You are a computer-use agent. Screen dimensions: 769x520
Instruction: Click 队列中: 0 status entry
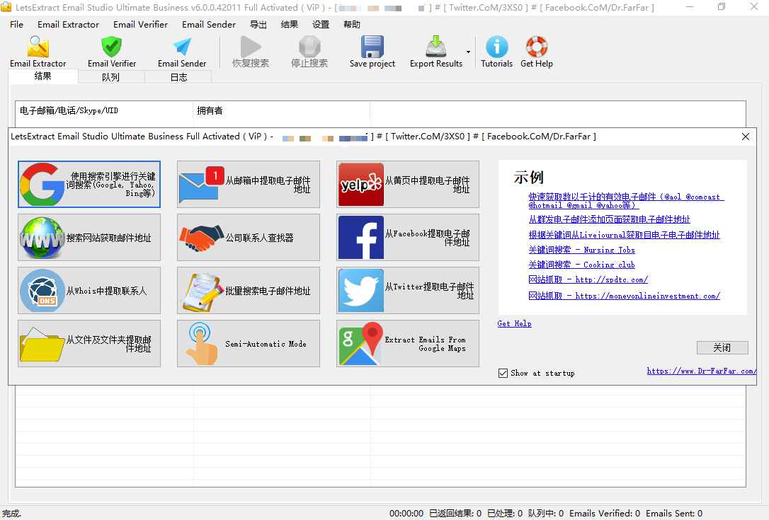546,513
